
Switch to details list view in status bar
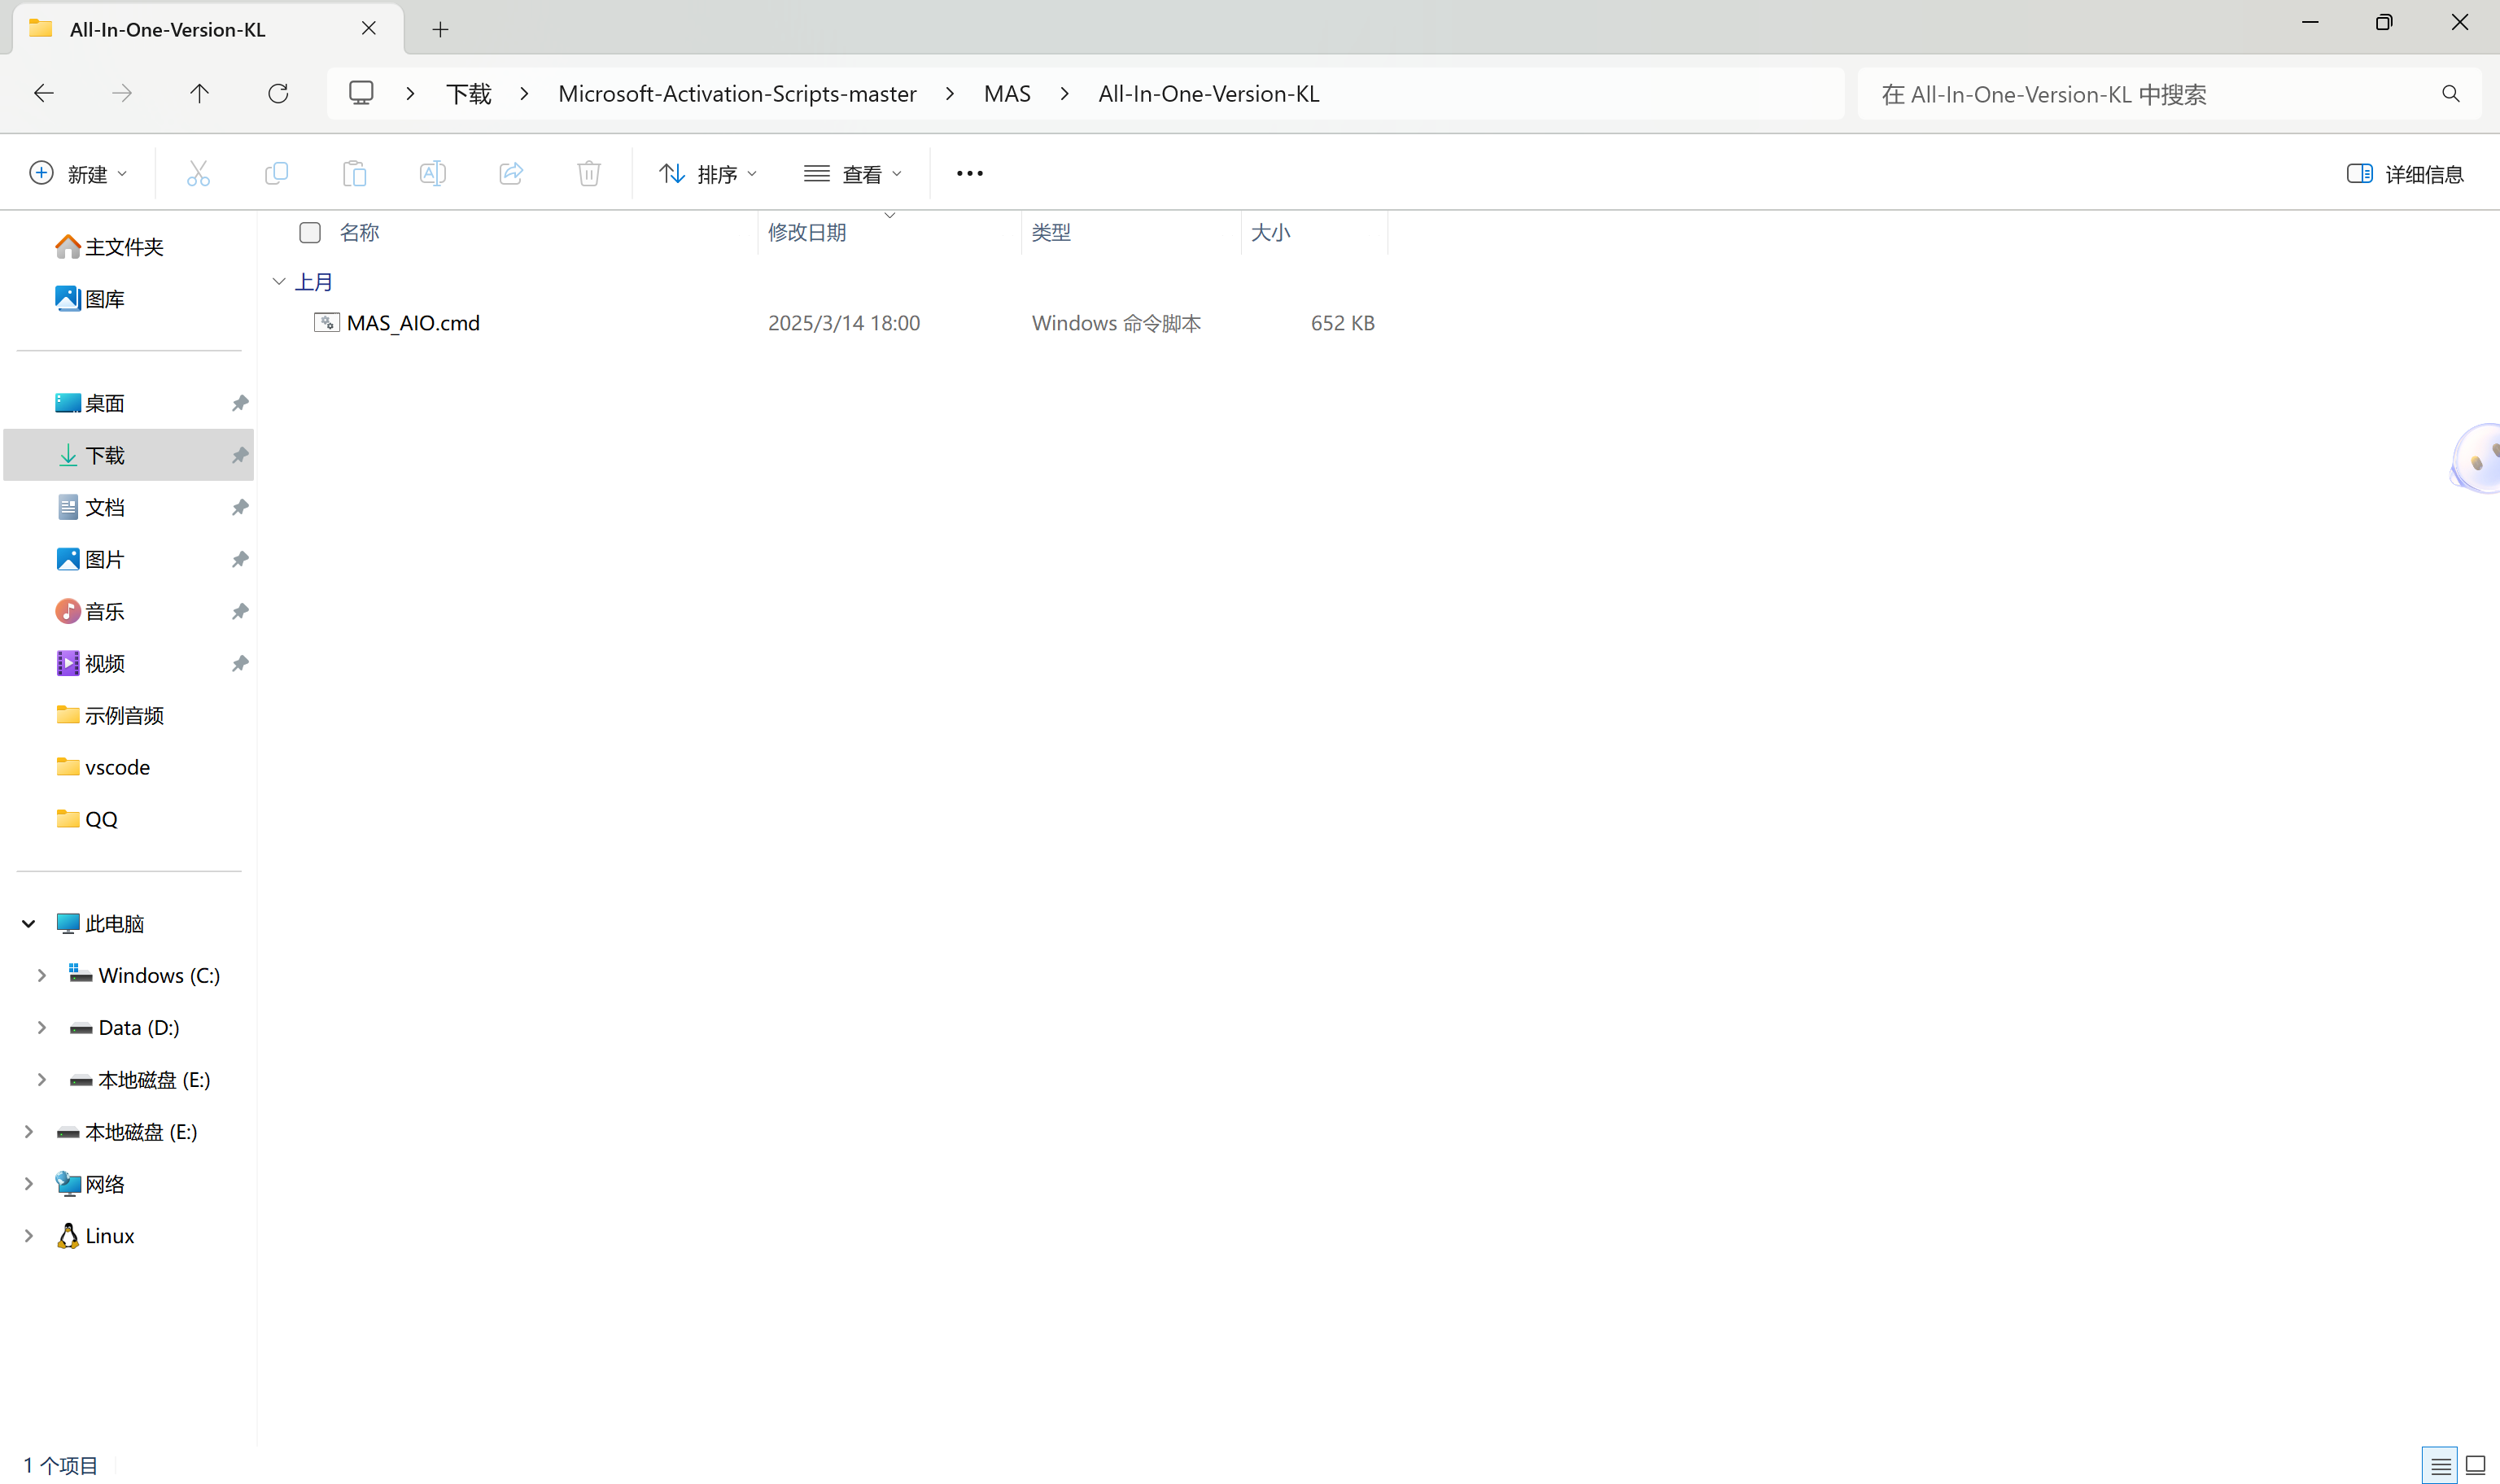point(2440,1466)
